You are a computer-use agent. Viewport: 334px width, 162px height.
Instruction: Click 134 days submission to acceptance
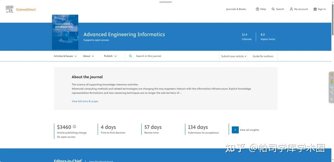(x=198, y=127)
